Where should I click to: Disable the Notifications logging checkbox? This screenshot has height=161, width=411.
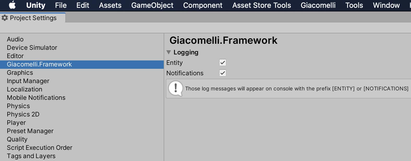coord(223,73)
